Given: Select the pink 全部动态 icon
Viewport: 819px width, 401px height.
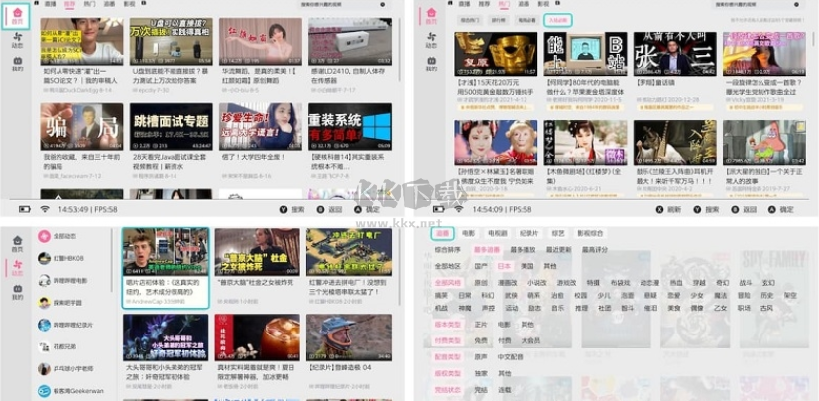Looking at the screenshot, I should coord(45,236).
